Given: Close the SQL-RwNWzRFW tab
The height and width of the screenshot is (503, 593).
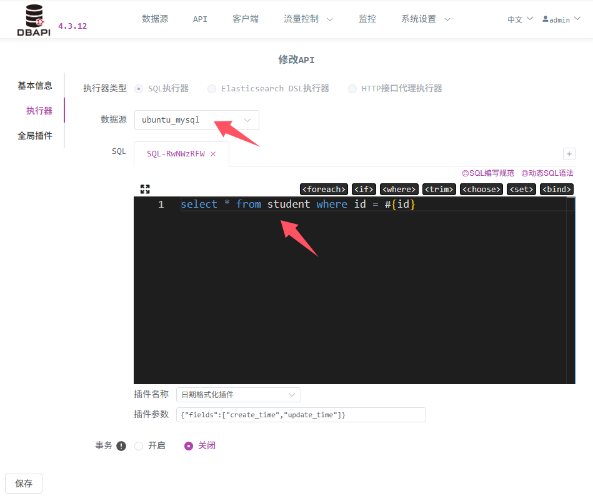Looking at the screenshot, I should click(213, 154).
